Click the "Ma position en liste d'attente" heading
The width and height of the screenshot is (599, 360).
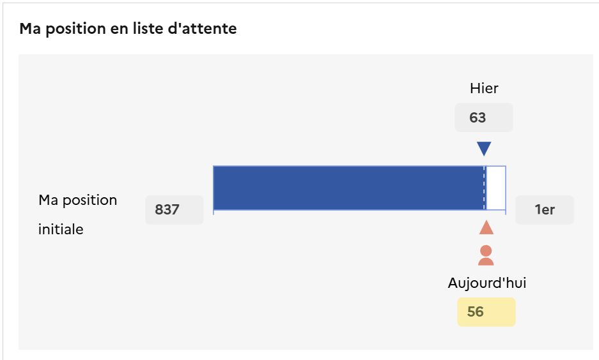click(128, 29)
